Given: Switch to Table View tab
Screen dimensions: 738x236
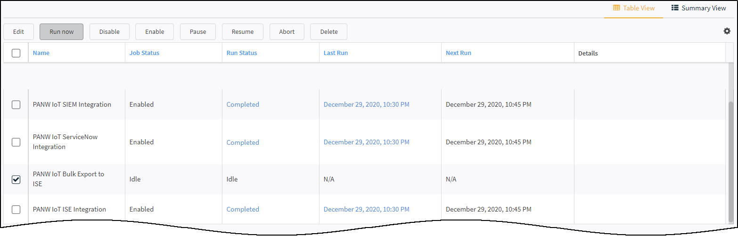Looking at the screenshot, I should [633, 8].
